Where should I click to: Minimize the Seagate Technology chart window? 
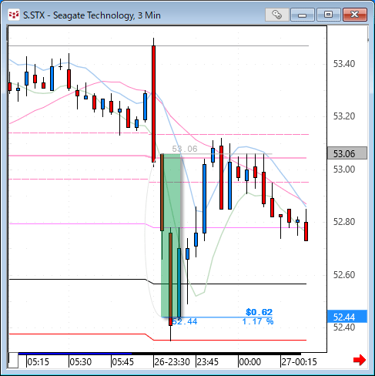click(303, 15)
